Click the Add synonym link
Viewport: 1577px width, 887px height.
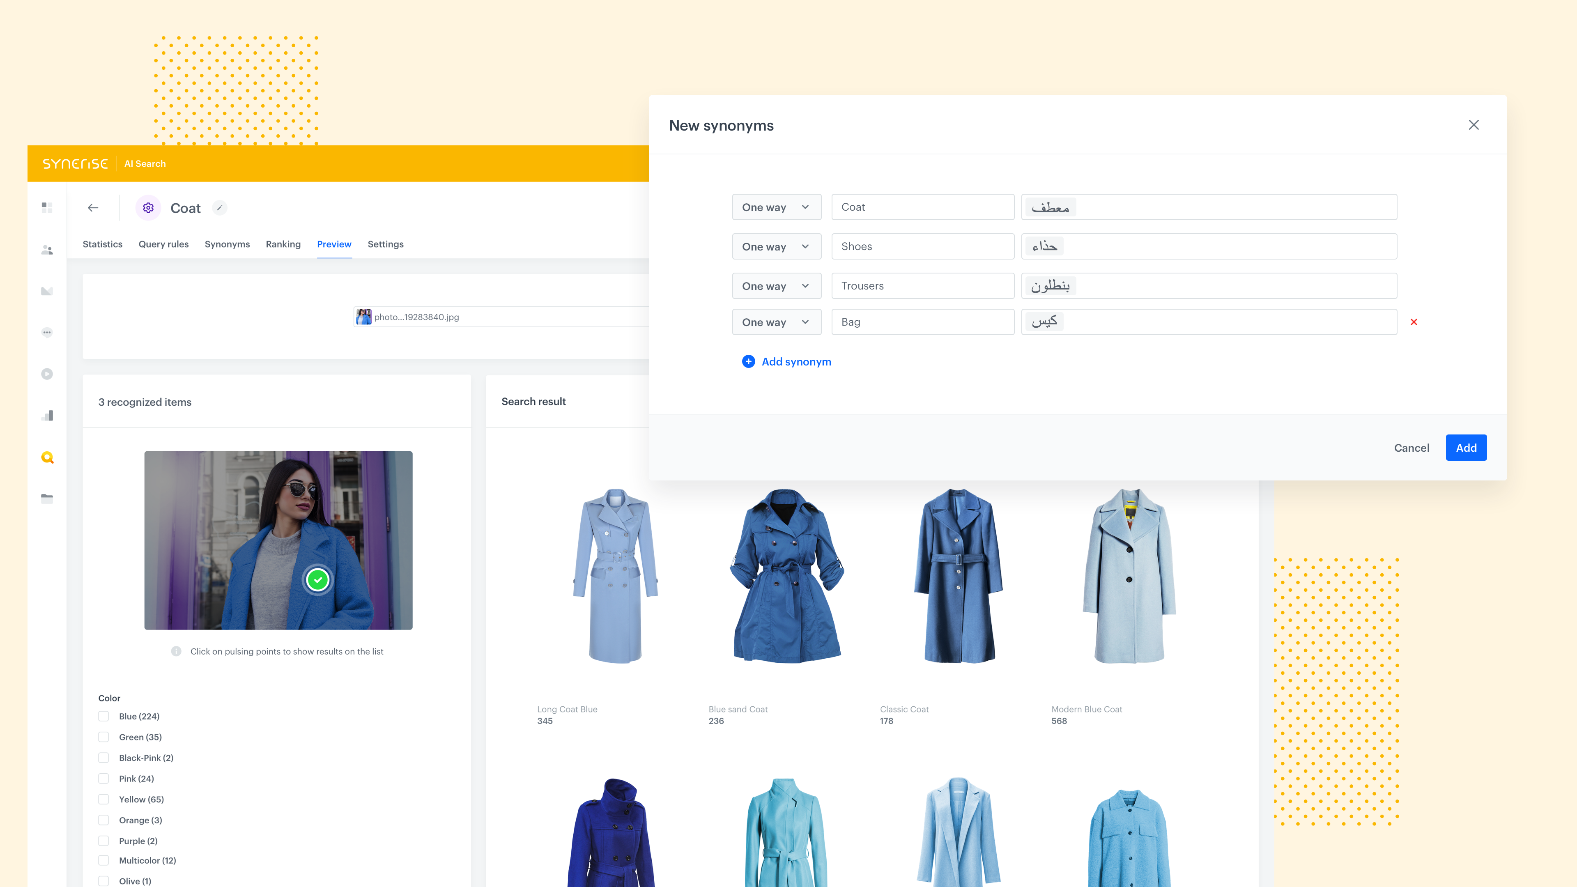796,362
